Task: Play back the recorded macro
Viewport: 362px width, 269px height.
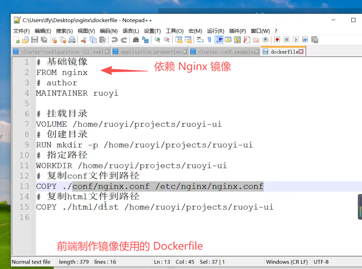Action: click(x=296, y=40)
